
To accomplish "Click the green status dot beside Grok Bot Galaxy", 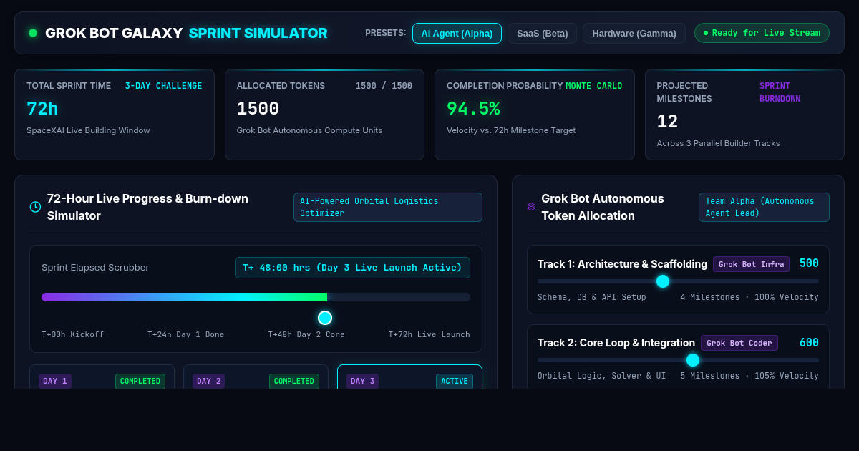I will [33, 33].
